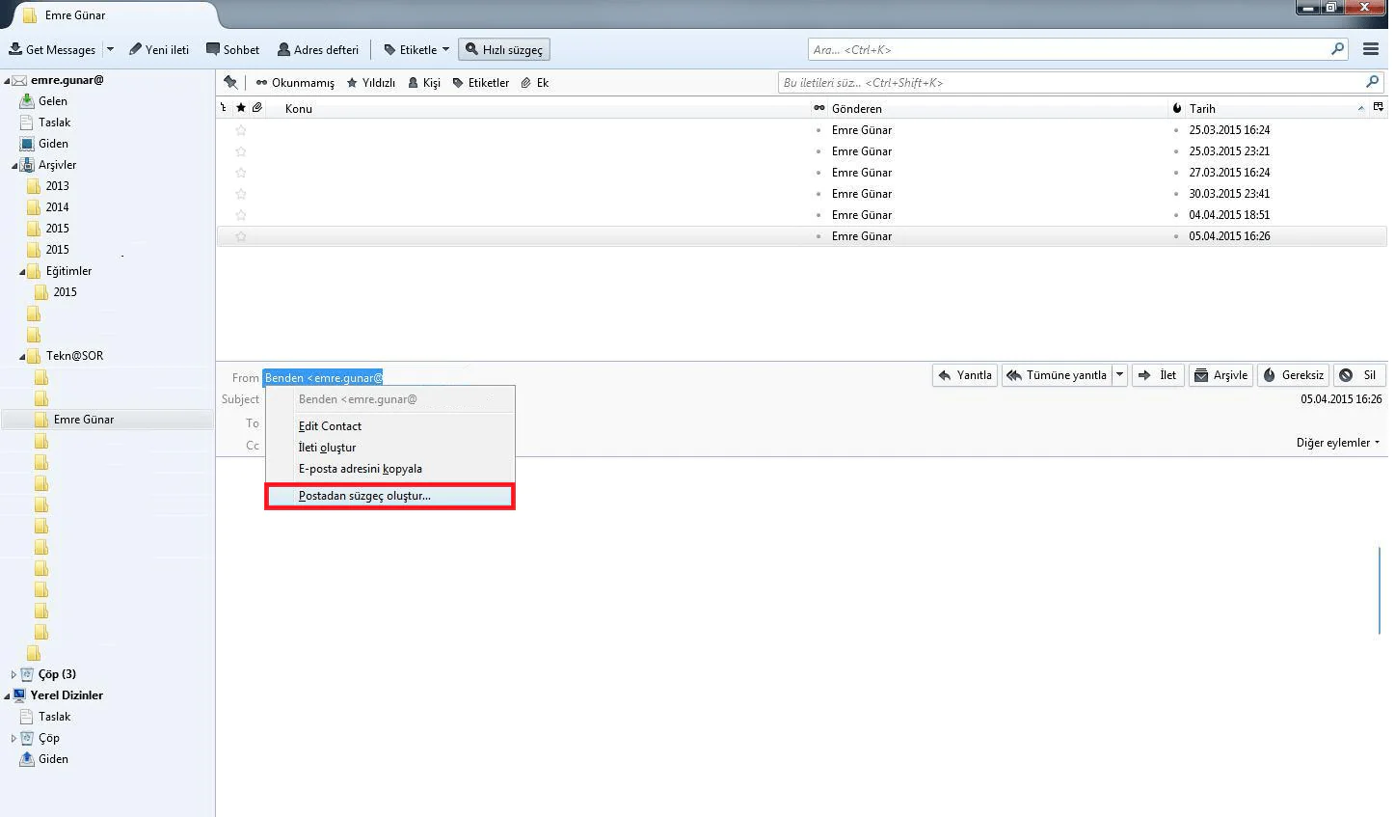
Task: Delete the message using Sil
Action: tap(1359, 375)
